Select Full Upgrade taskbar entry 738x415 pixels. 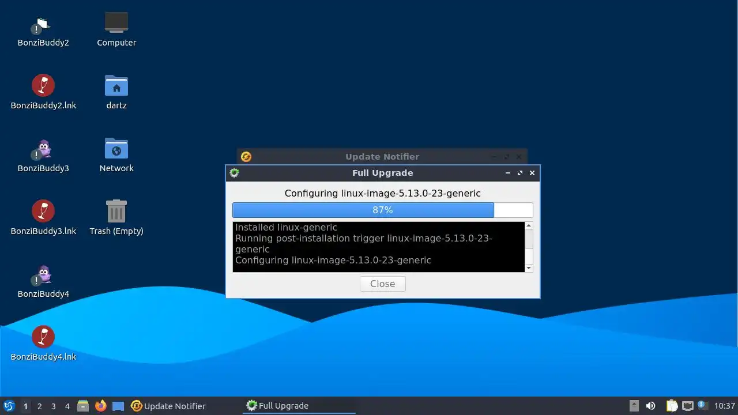click(x=300, y=406)
